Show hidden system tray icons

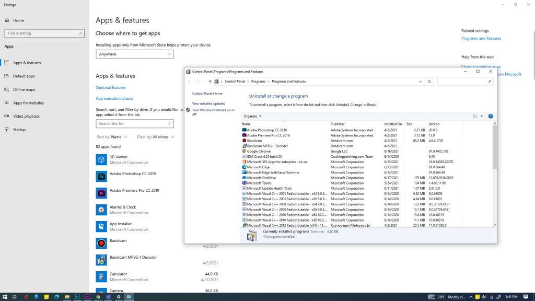point(471,297)
